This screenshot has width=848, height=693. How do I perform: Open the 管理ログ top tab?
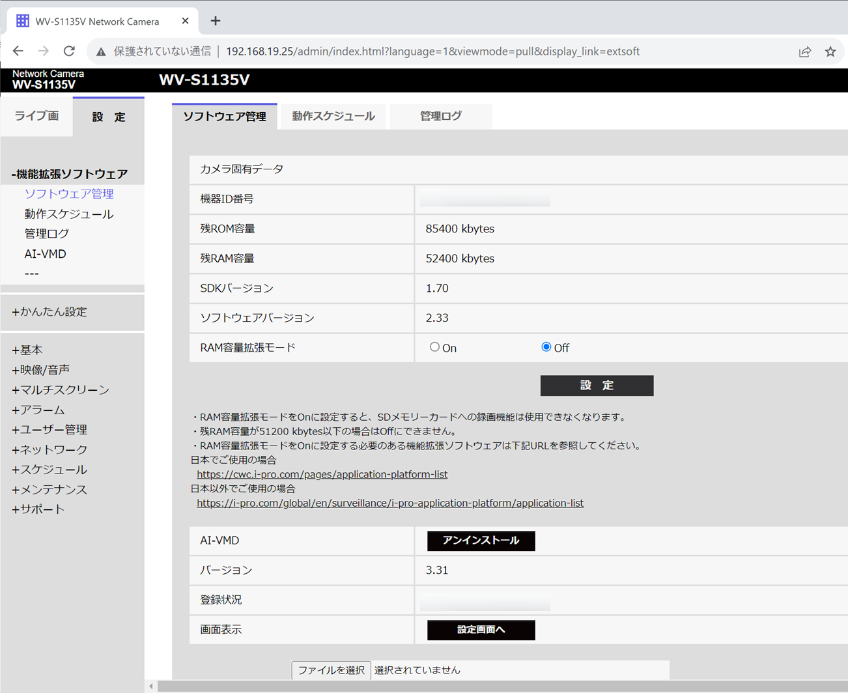pos(441,117)
